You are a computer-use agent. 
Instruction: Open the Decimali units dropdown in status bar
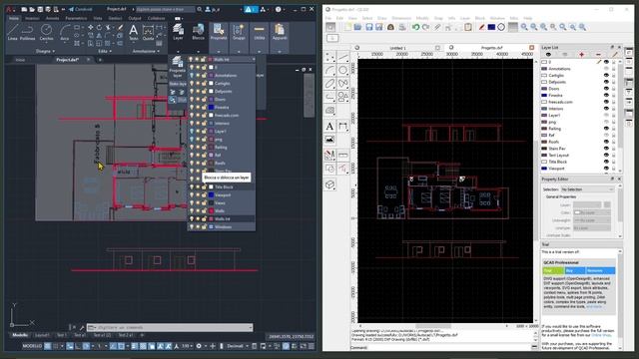238,346
